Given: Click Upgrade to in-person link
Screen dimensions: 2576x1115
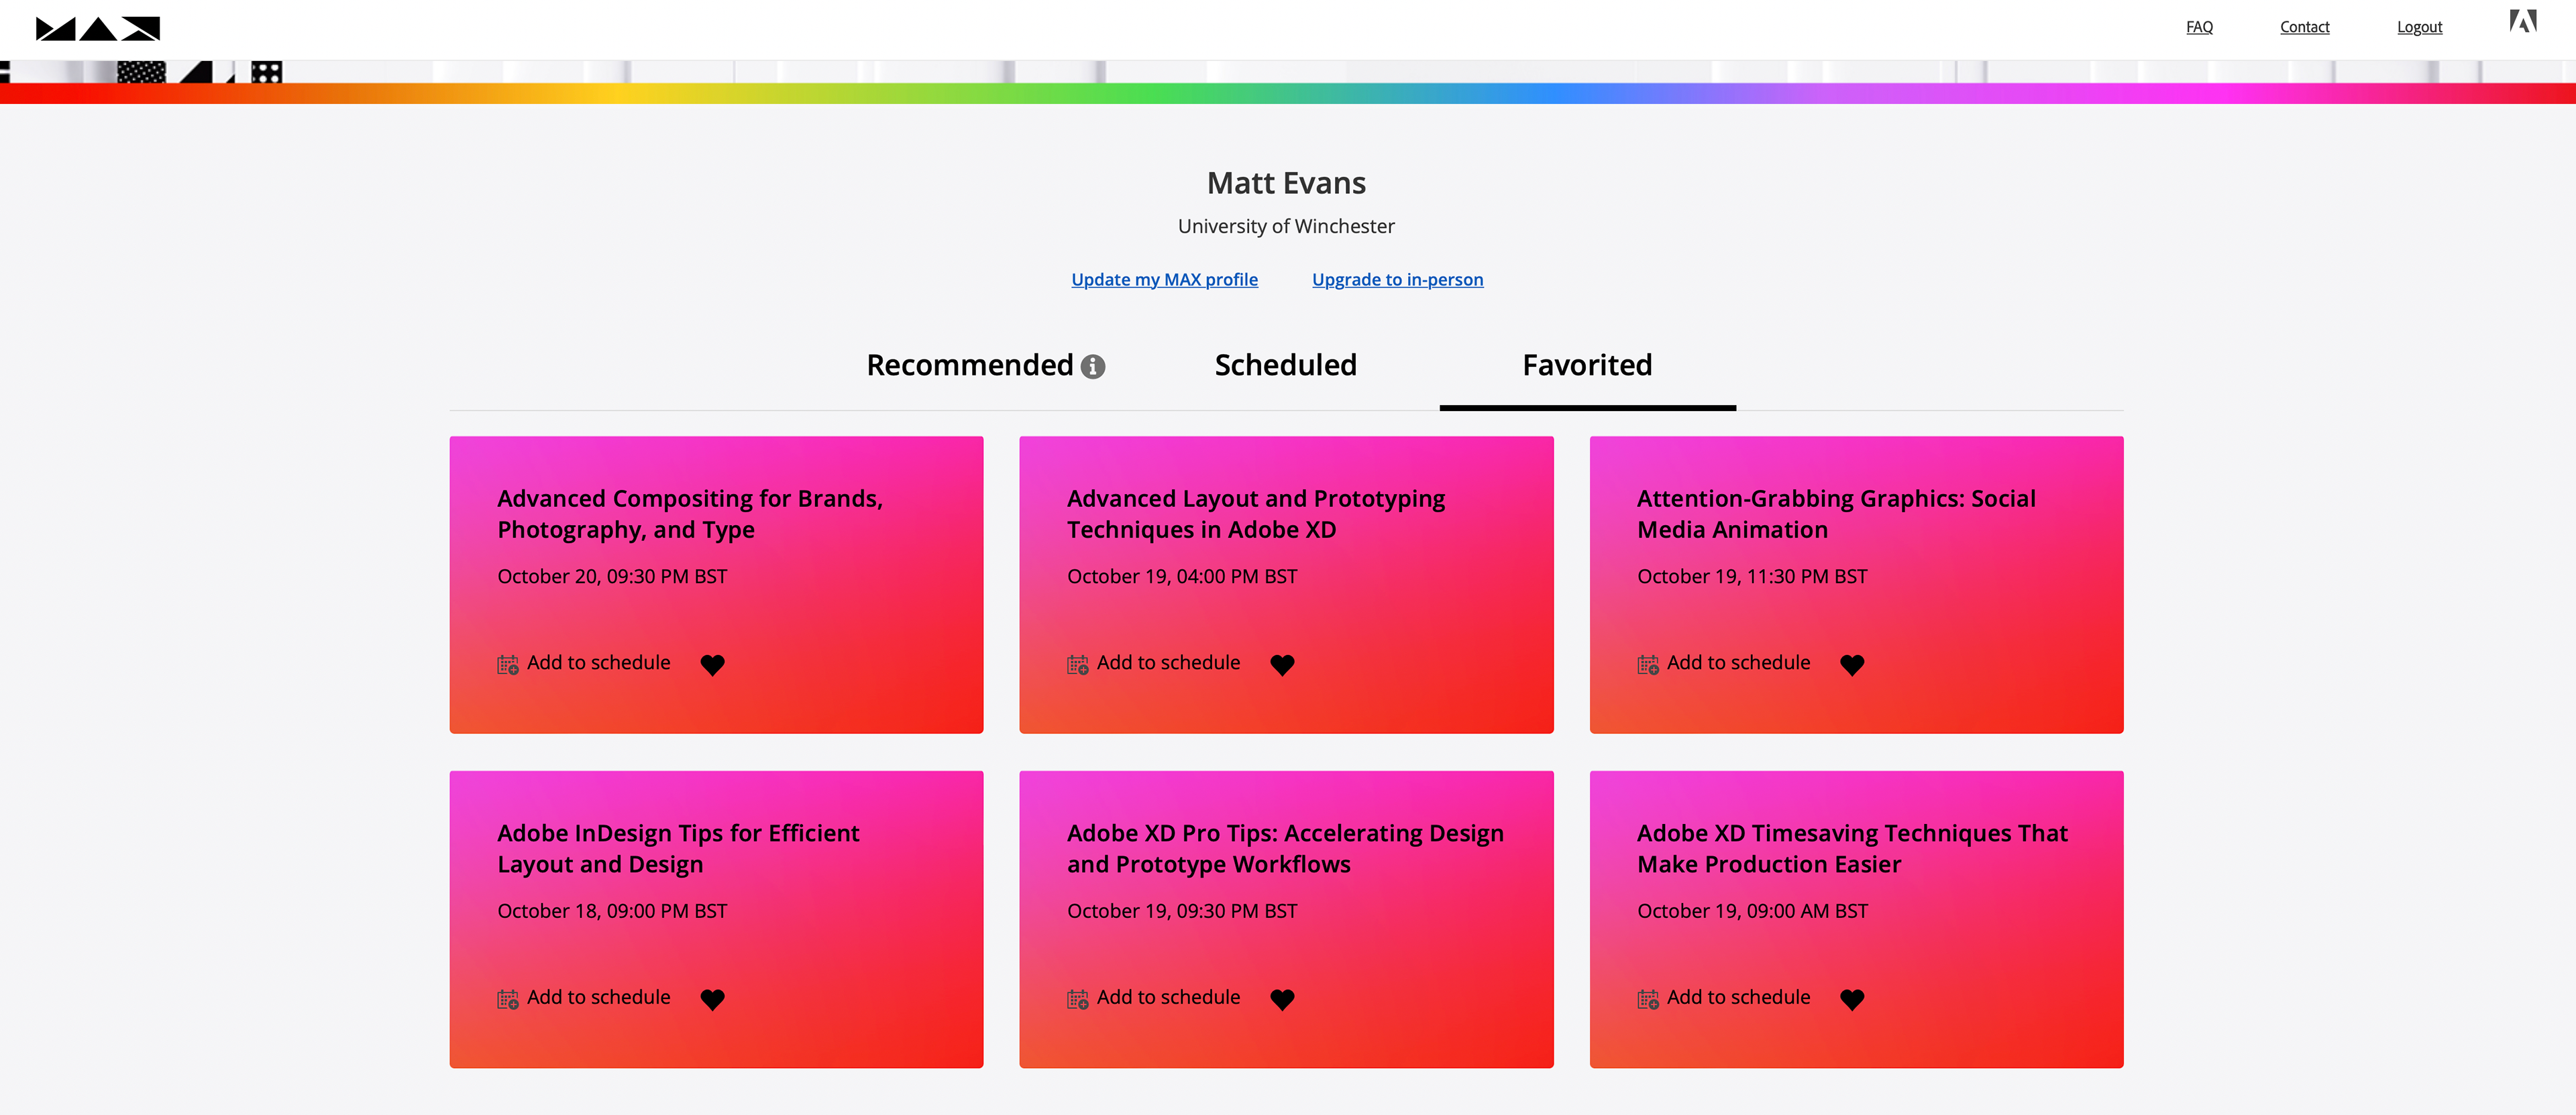Looking at the screenshot, I should (1397, 280).
